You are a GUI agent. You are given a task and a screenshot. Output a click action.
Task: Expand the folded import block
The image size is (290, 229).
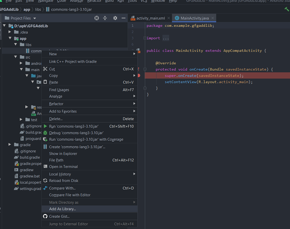(166, 38)
